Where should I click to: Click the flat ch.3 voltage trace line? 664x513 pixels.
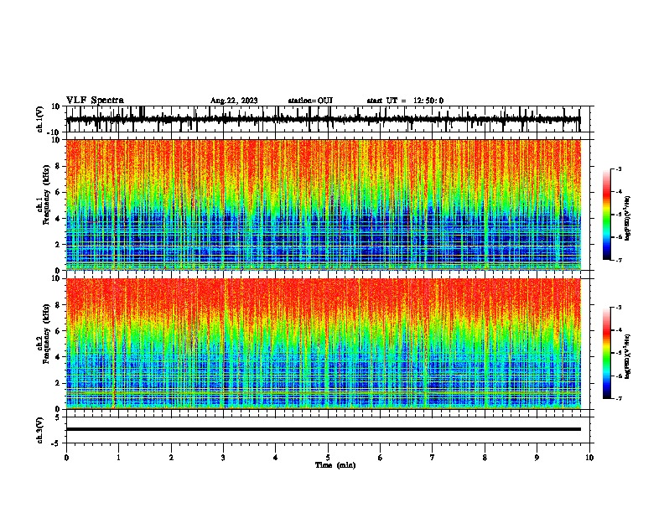coord(323,429)
